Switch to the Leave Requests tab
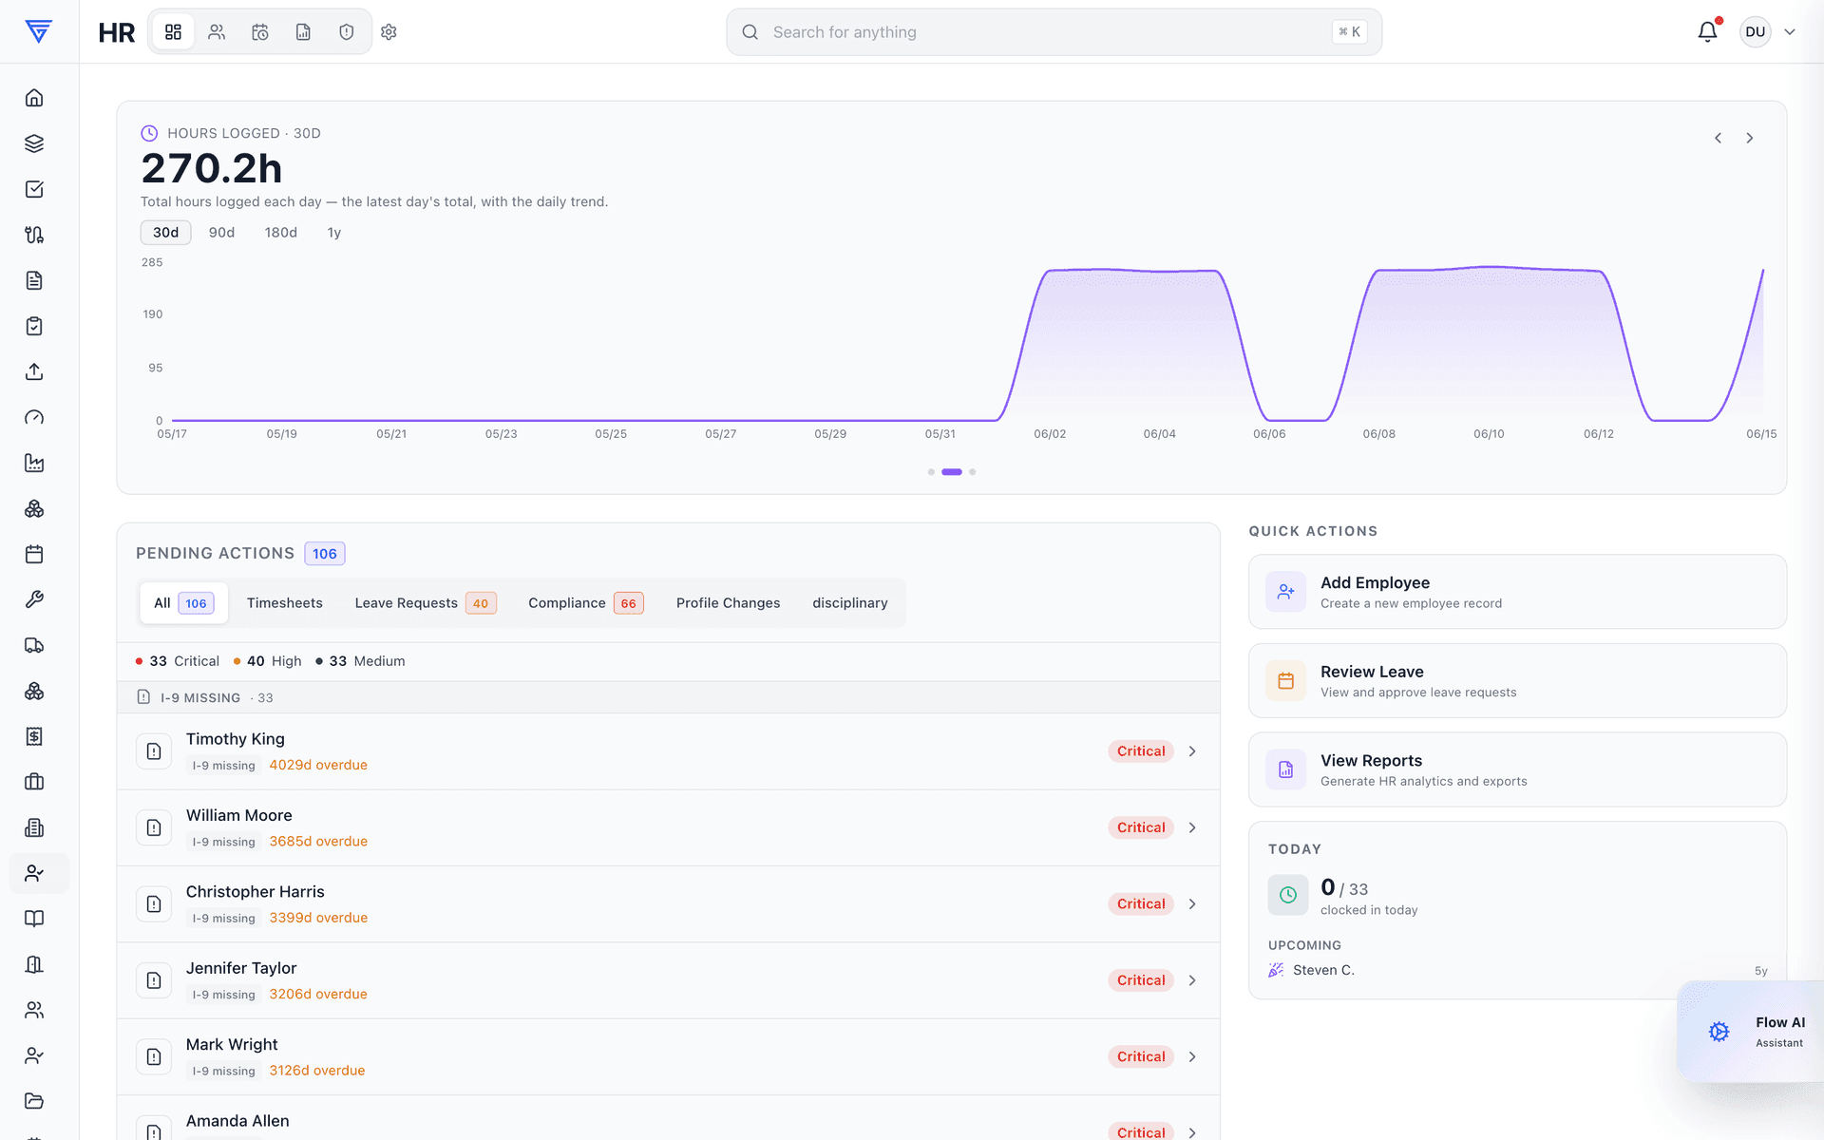 [x=425, y=603]
